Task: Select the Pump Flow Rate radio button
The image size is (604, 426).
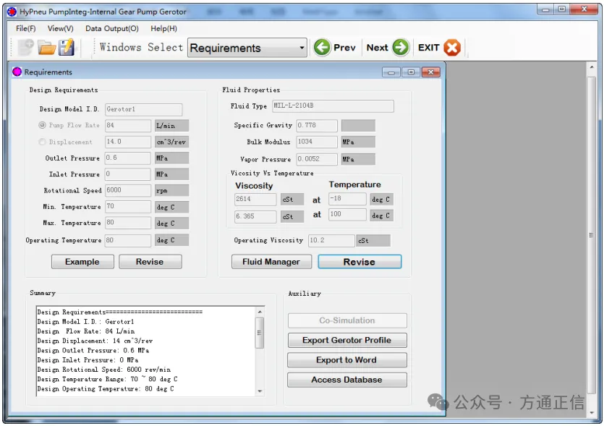Action: click(x=43, y=125)
